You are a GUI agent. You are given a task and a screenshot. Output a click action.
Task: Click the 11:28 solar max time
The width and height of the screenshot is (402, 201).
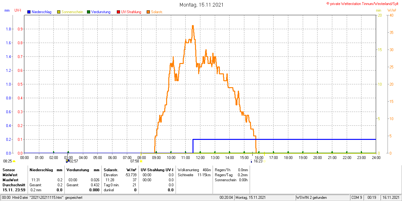click(110, 180)
